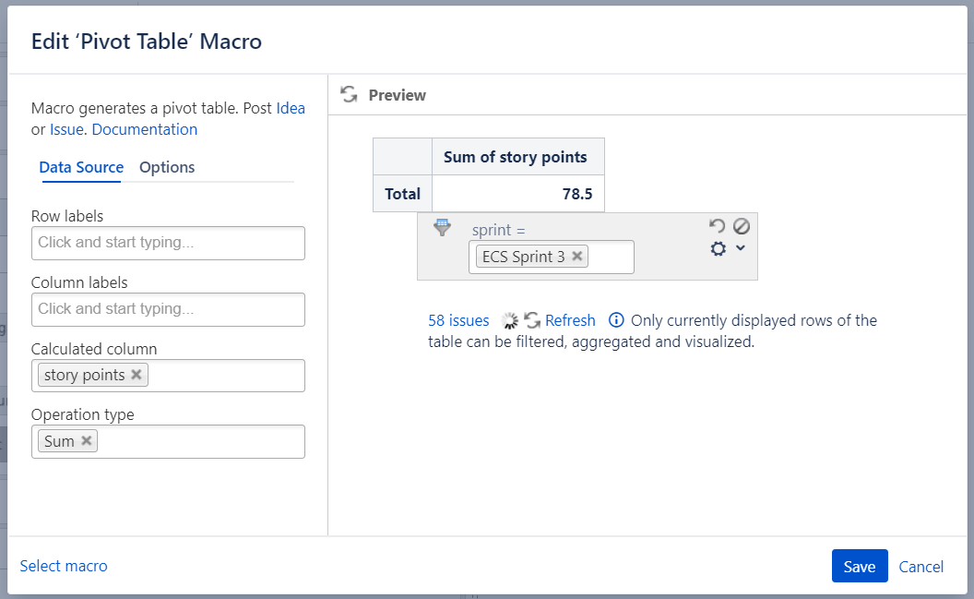Open the Documentation link
The width and height of the screenshot is (974, 599).
point(145,129)
